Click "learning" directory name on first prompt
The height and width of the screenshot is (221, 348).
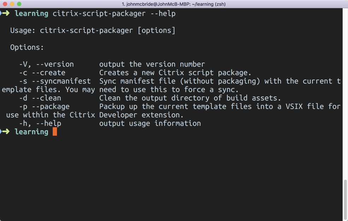click(x=31, y=13)
